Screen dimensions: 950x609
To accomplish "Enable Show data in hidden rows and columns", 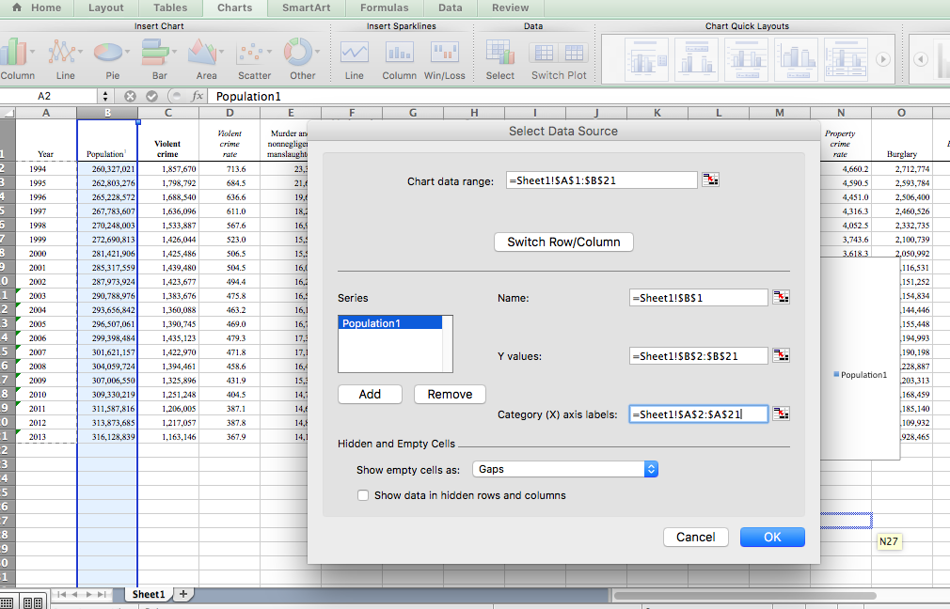I will (363, 495).
